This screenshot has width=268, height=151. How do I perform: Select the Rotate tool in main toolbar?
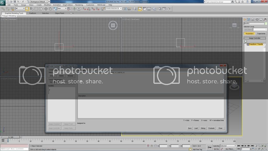click(50, 9)
